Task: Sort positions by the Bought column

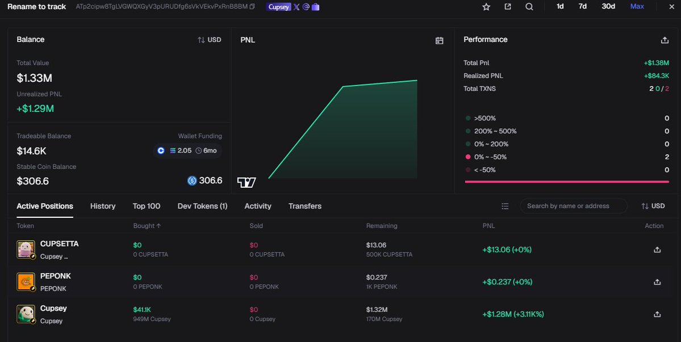Action: click(x=147, y=226)
